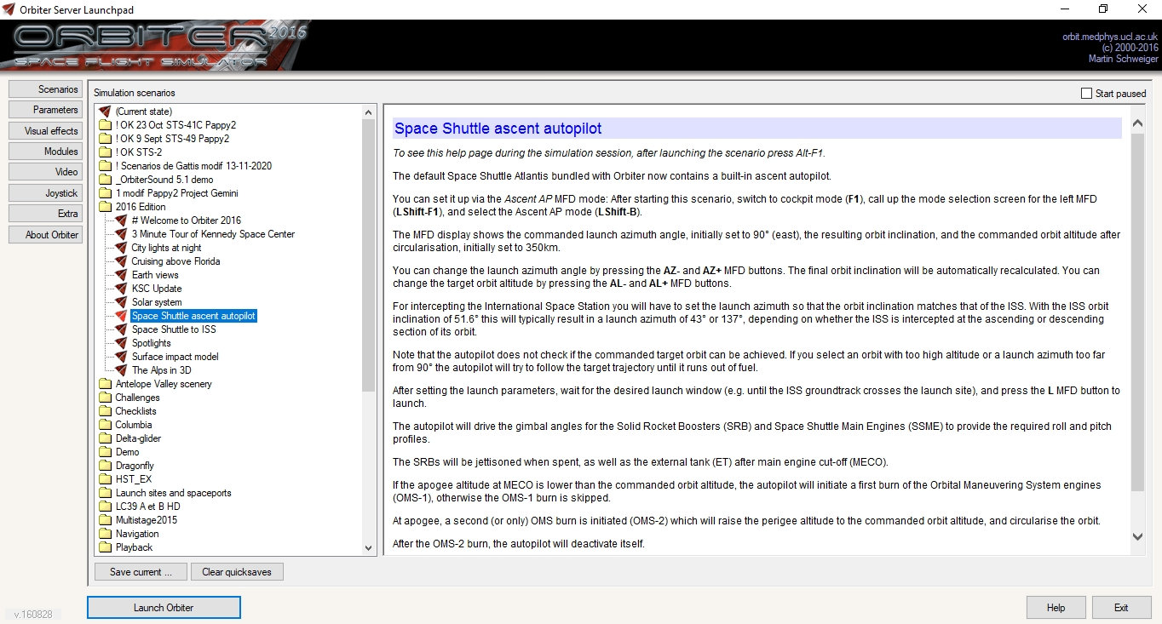Click the scenario list scrollbar up arrow

coord(369,112)
